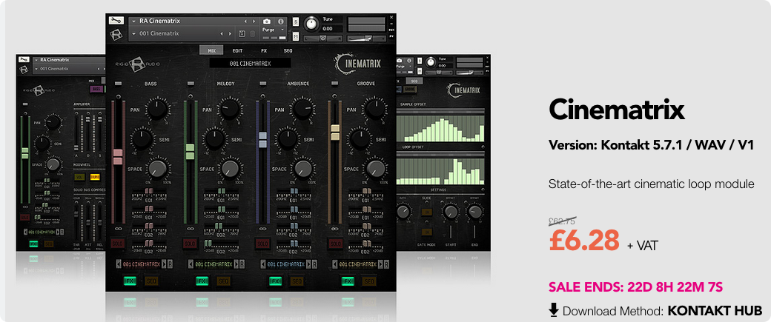771x322 pixels.
Task: Switch to the SEQ tab in main window
Action: [288, 50]
